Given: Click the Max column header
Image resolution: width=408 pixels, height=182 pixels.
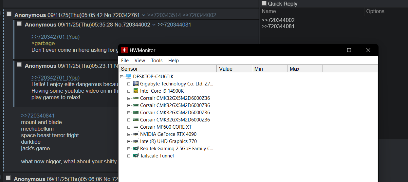Looking at the screenshot, I should (x=305, y=69).
